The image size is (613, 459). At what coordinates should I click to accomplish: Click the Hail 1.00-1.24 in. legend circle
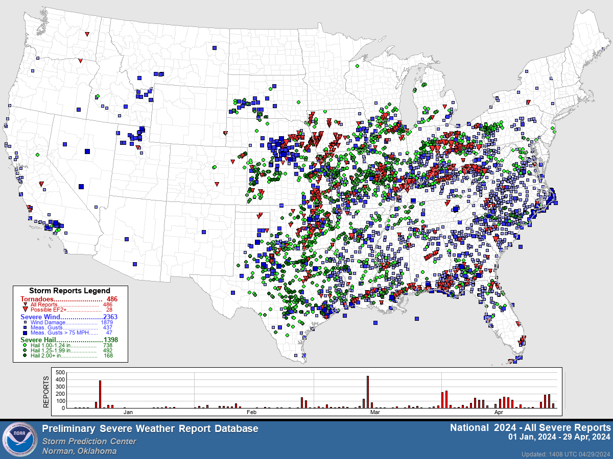click(x=26, y=345)
